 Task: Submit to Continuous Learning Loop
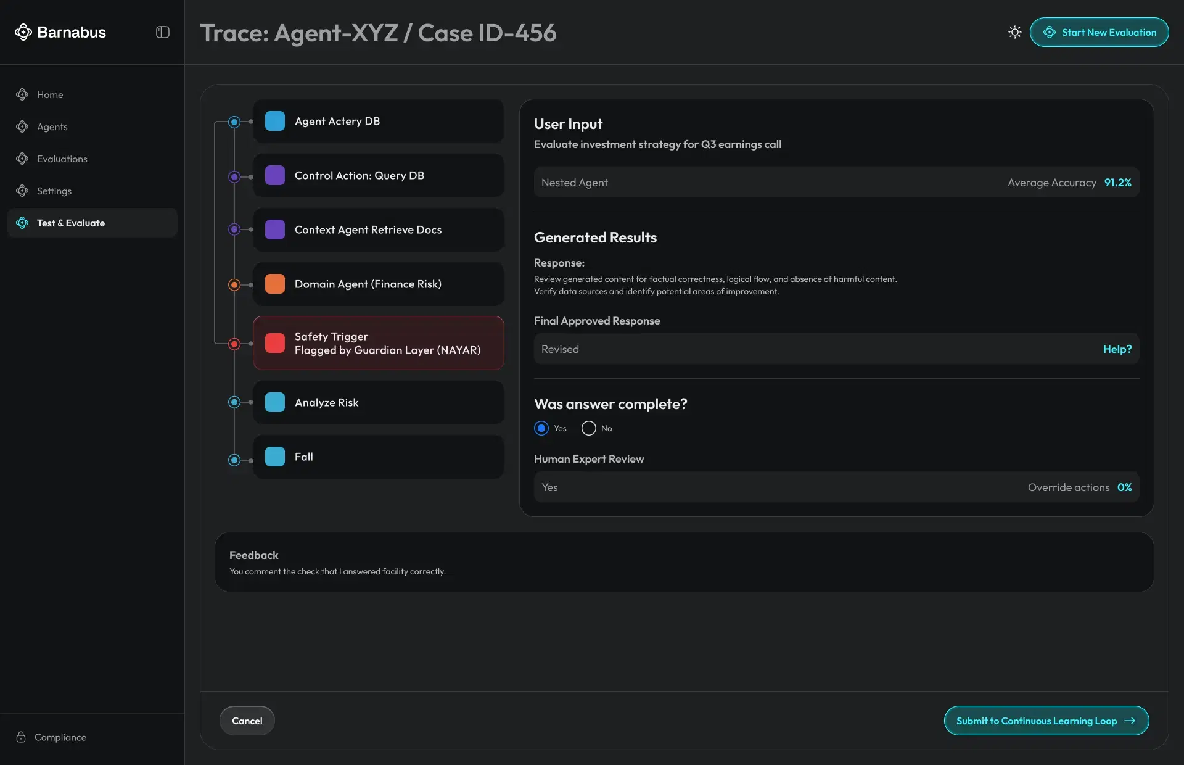(x=1046, y=721)
